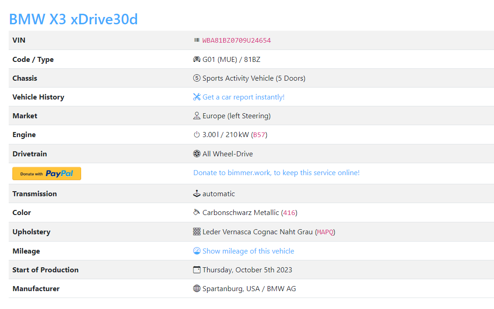Click the upholstery pattern icon
494x309 pixels.
click(197, 232)
